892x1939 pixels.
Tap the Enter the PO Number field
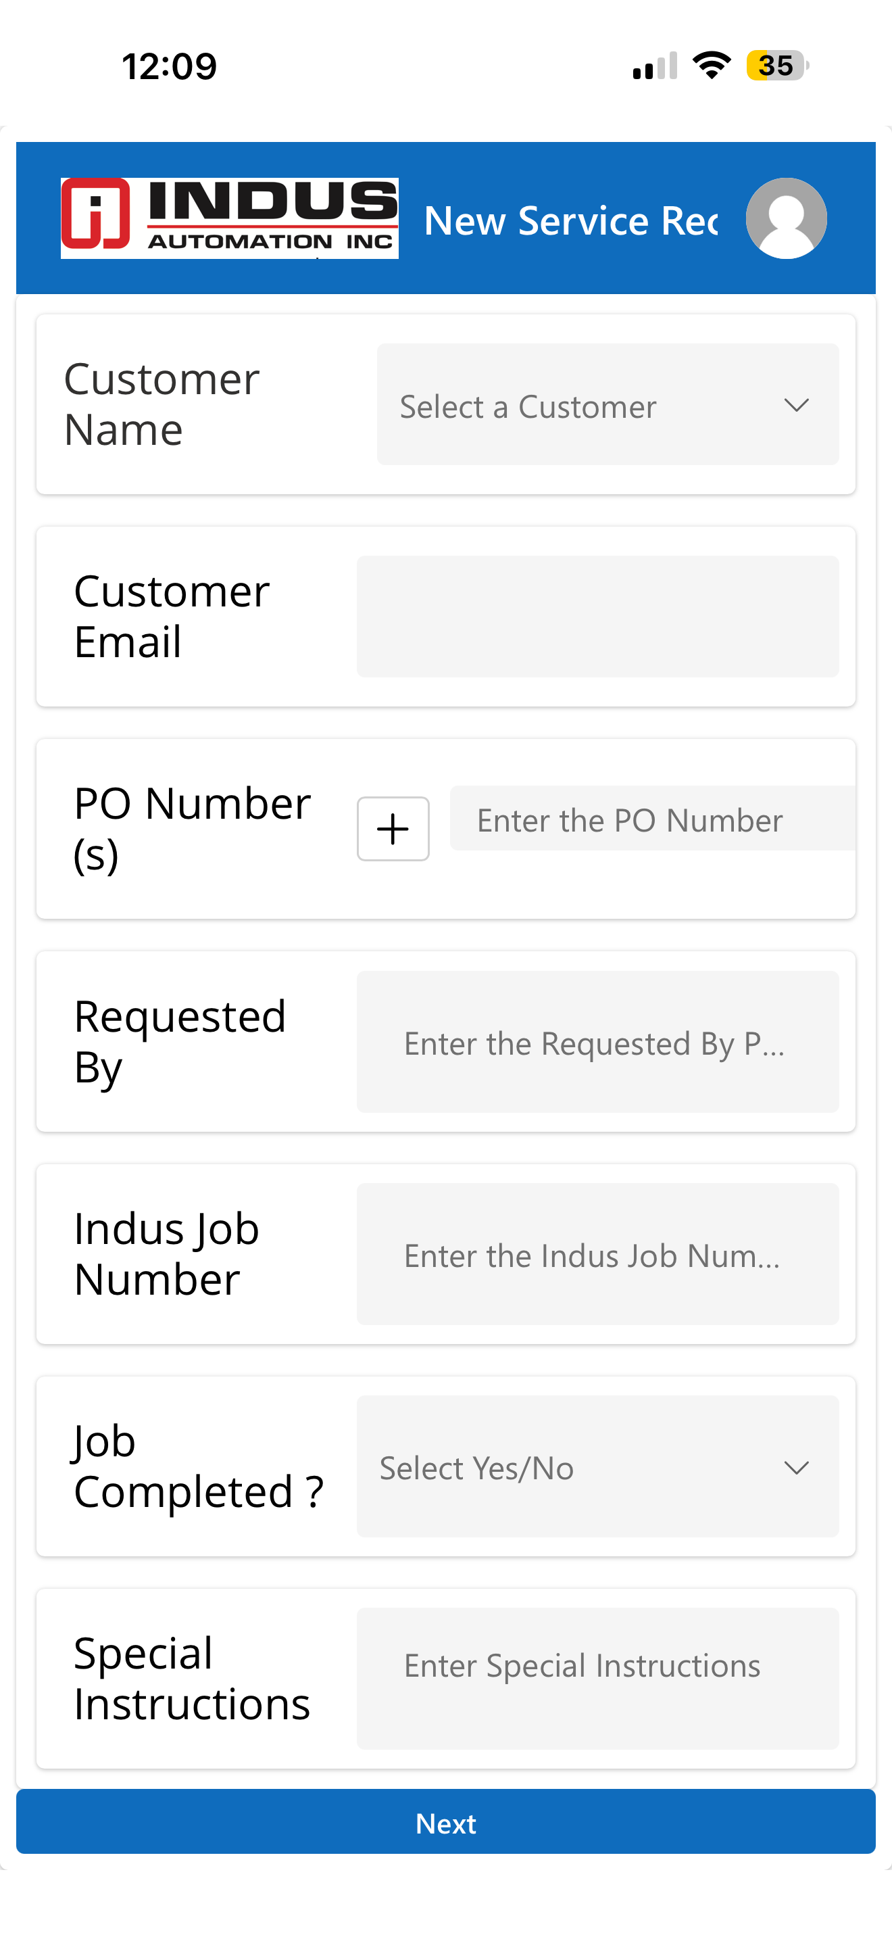tap(651, 819)
